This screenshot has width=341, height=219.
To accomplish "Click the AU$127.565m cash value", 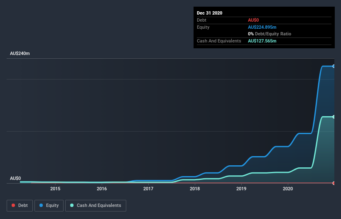I will pos(262,41).
